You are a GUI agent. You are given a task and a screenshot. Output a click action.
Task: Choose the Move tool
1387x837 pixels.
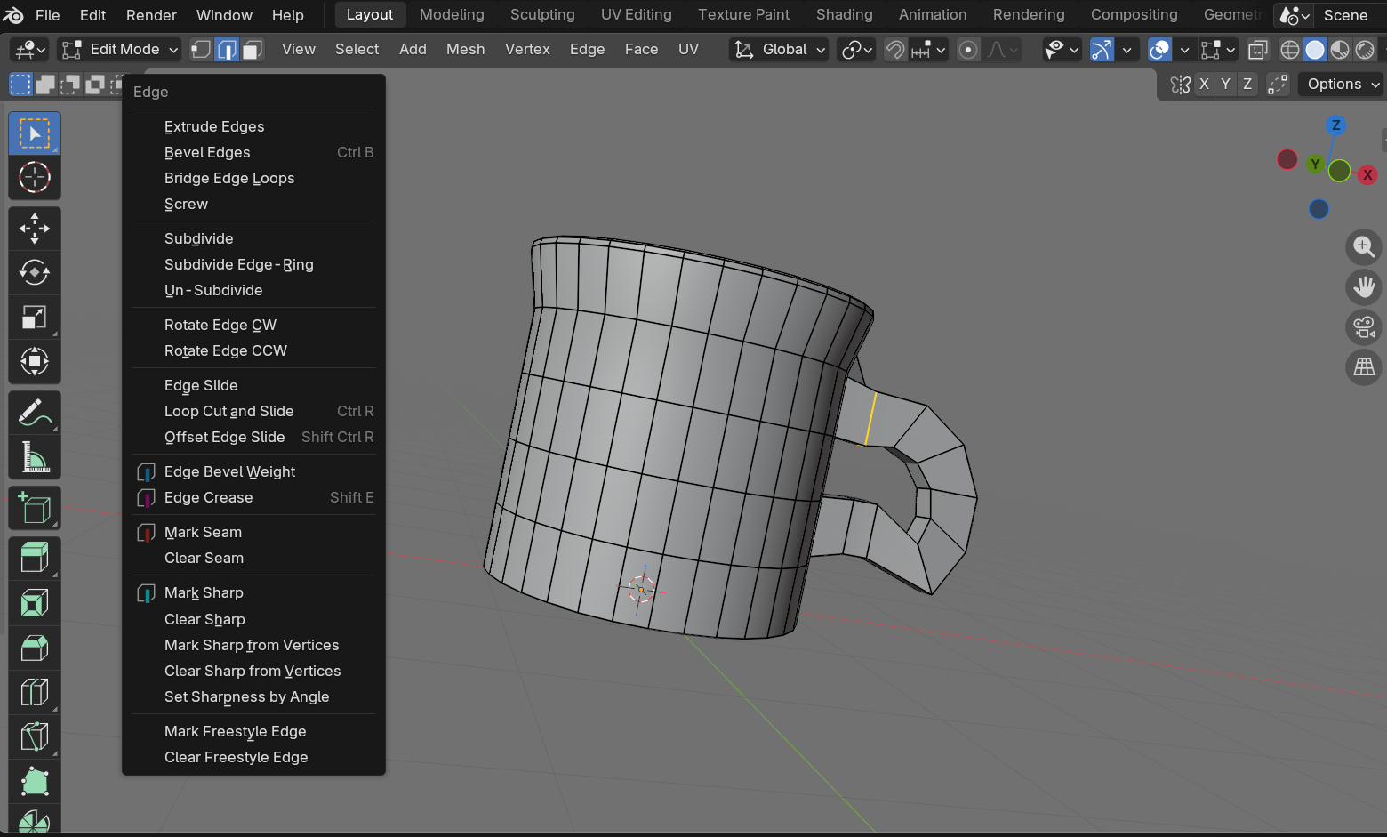click(x=35, y=229)
